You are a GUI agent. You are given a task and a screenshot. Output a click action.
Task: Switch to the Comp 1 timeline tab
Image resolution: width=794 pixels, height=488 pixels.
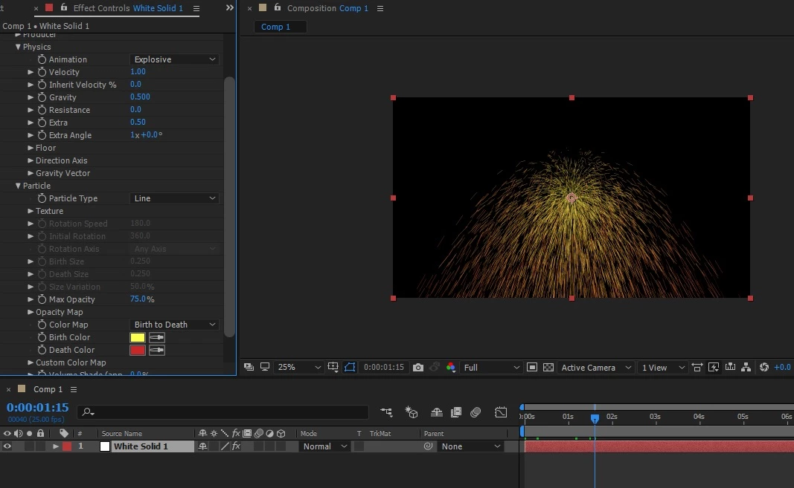click(x=48, y=389)
